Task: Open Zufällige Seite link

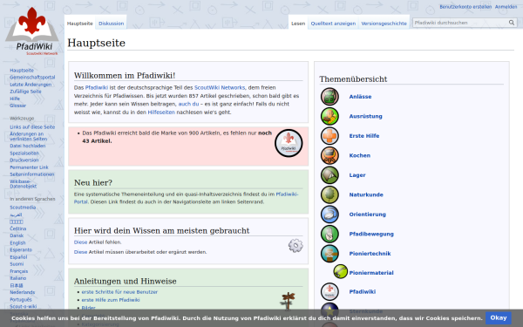Action: [x=25, y=92]
